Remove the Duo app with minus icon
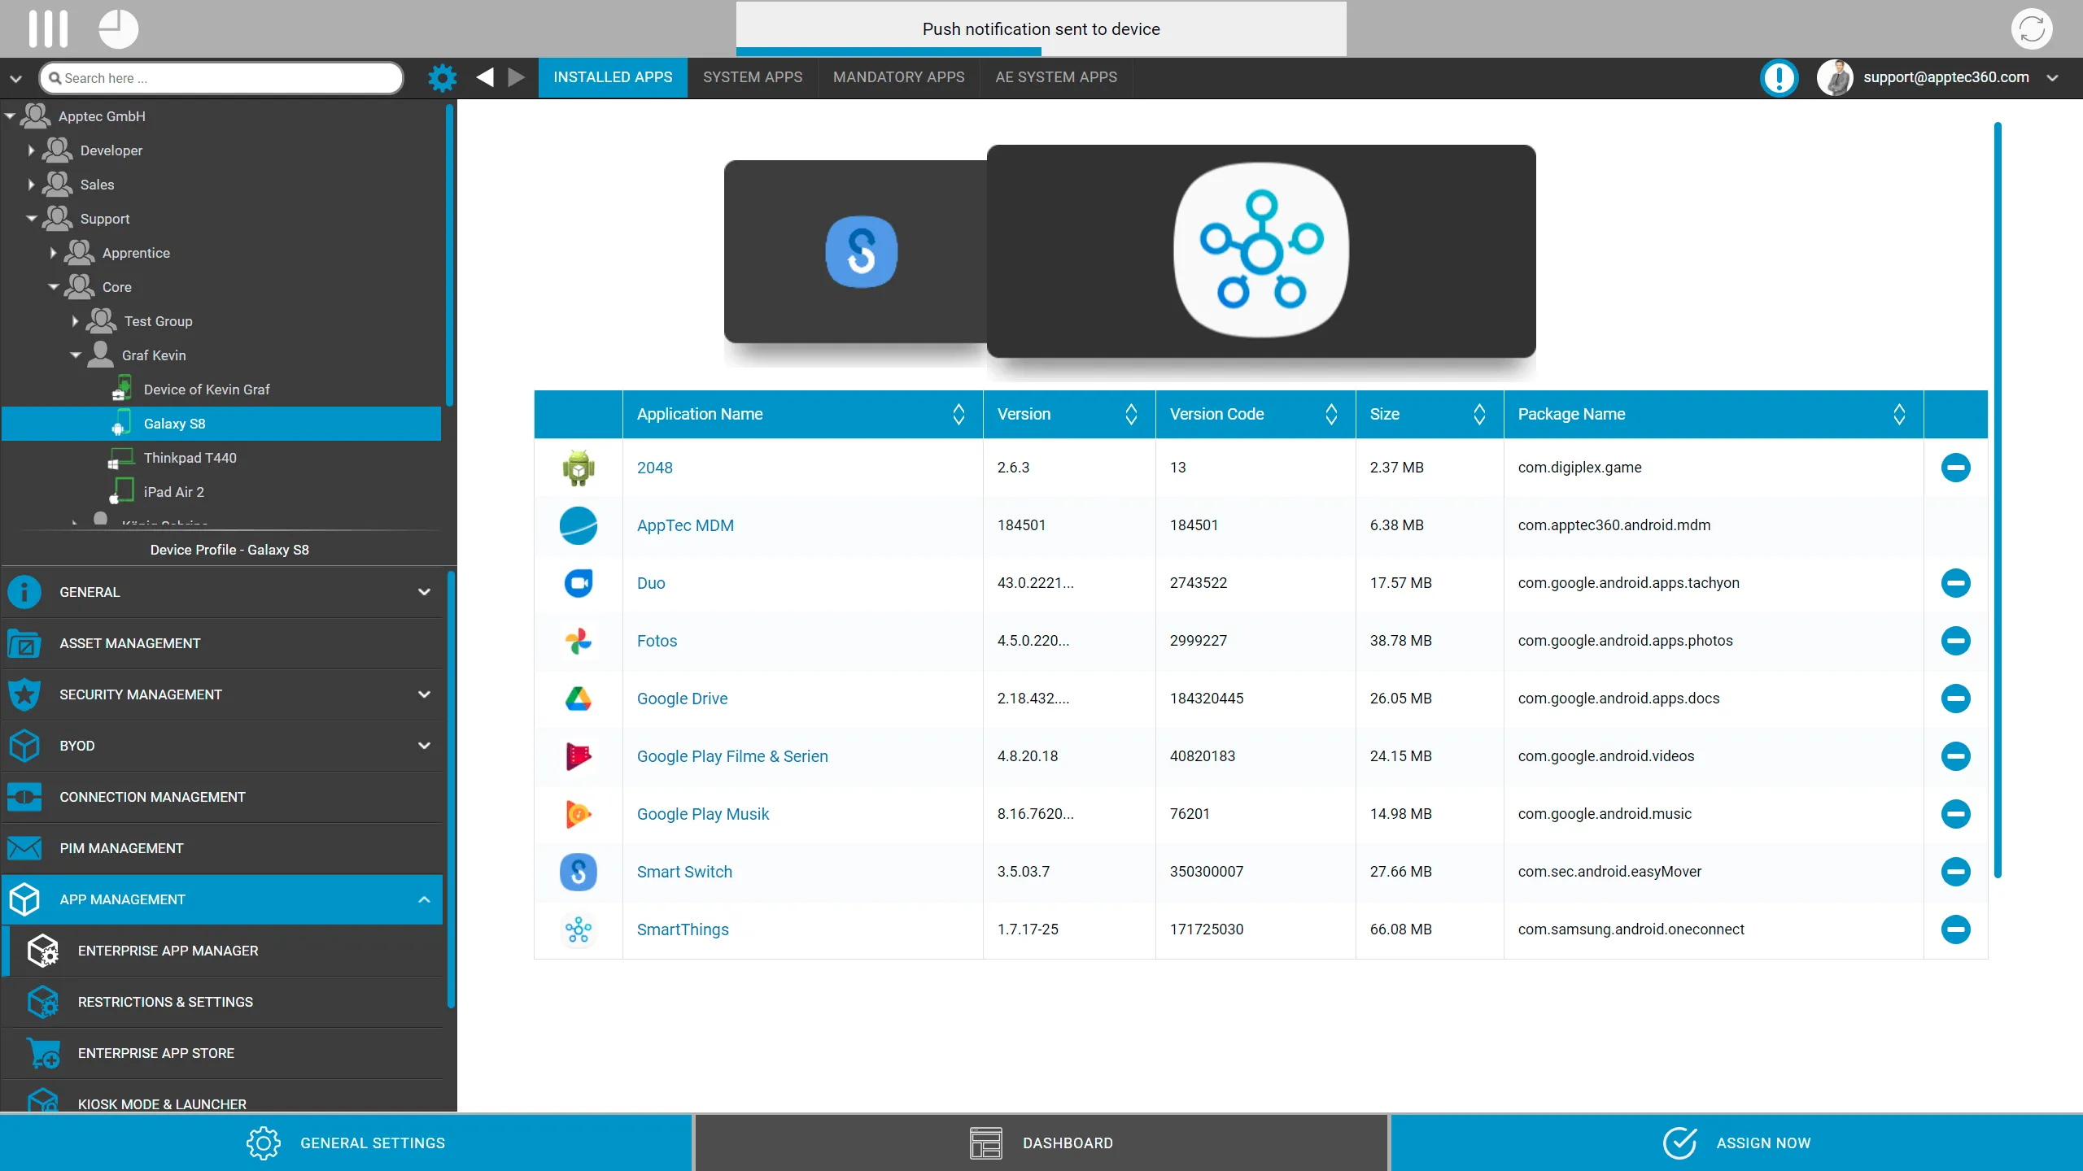2083x1171 pixels. [1955, 583]
